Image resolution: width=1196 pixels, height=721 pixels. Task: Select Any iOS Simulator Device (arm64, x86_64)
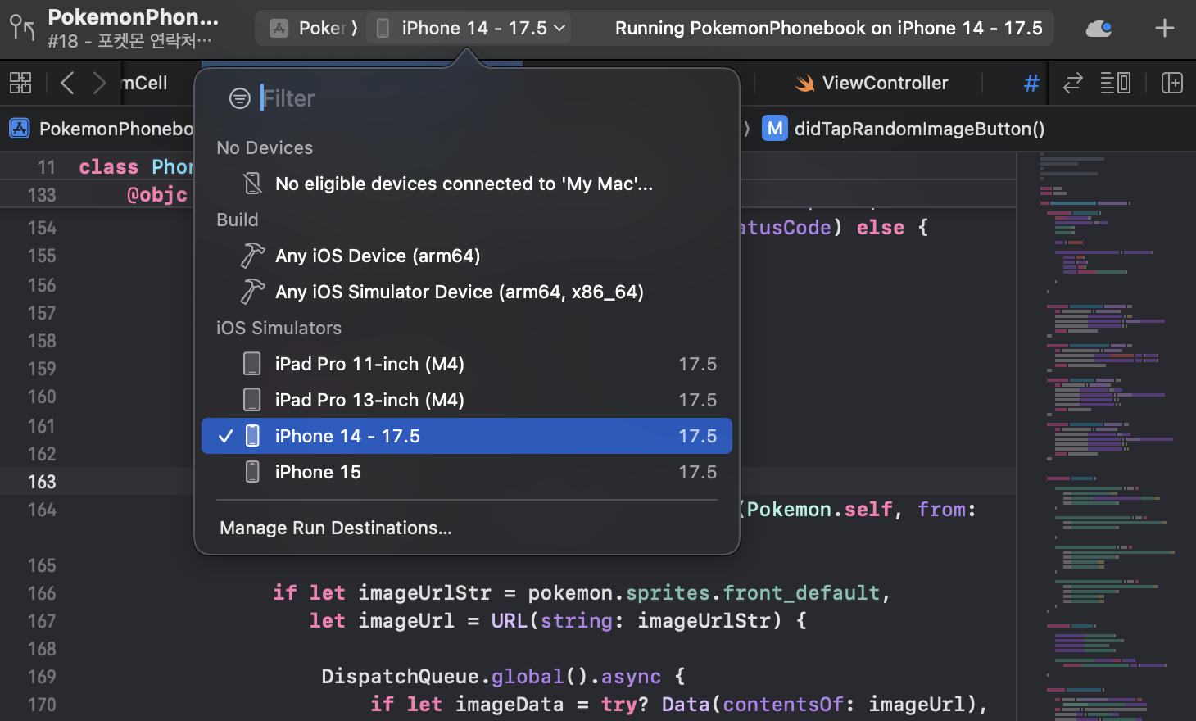[x=467, y=292]
